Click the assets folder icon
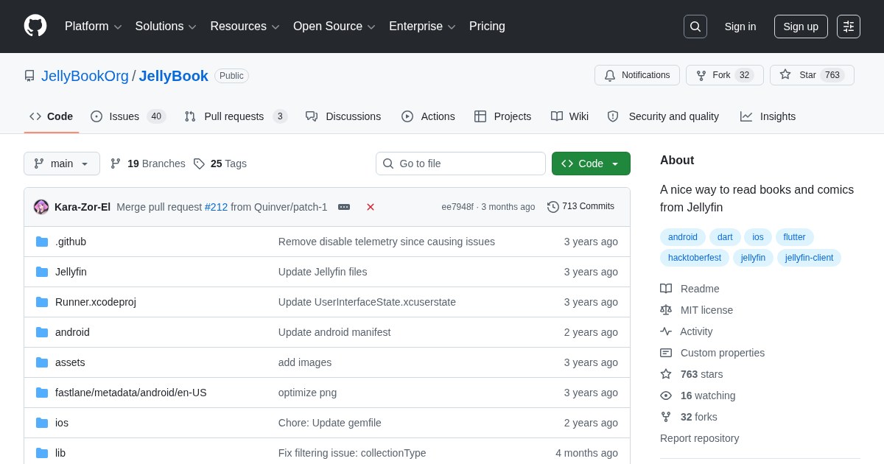The image size is (884, 464). click(x=42, y=362)
